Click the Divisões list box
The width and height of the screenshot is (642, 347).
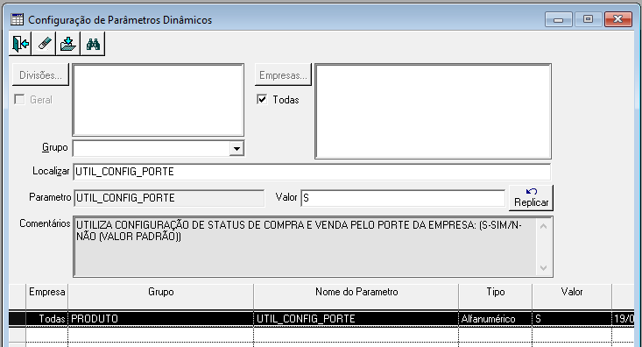(x=158, y=100)
